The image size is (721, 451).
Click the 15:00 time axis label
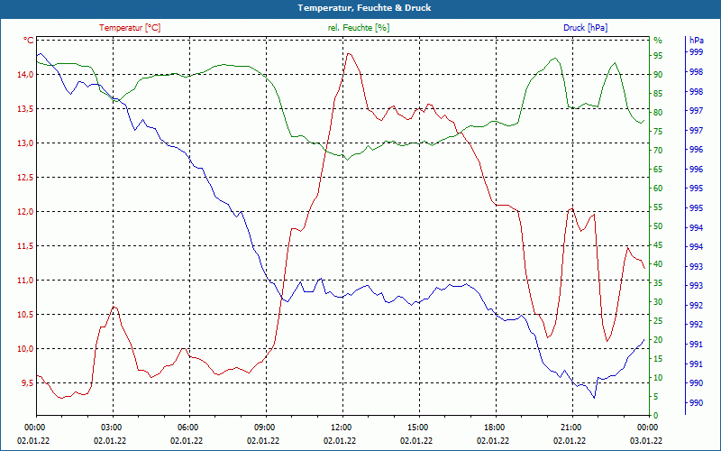click(416, 428)
